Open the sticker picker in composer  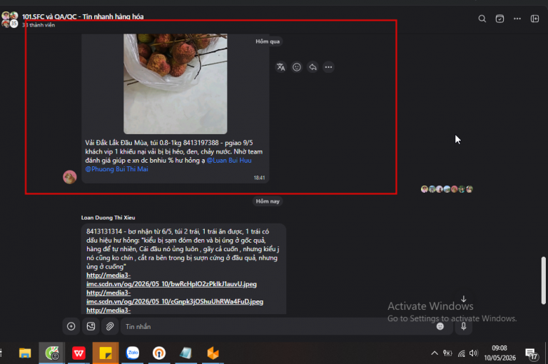click(91, 326)
